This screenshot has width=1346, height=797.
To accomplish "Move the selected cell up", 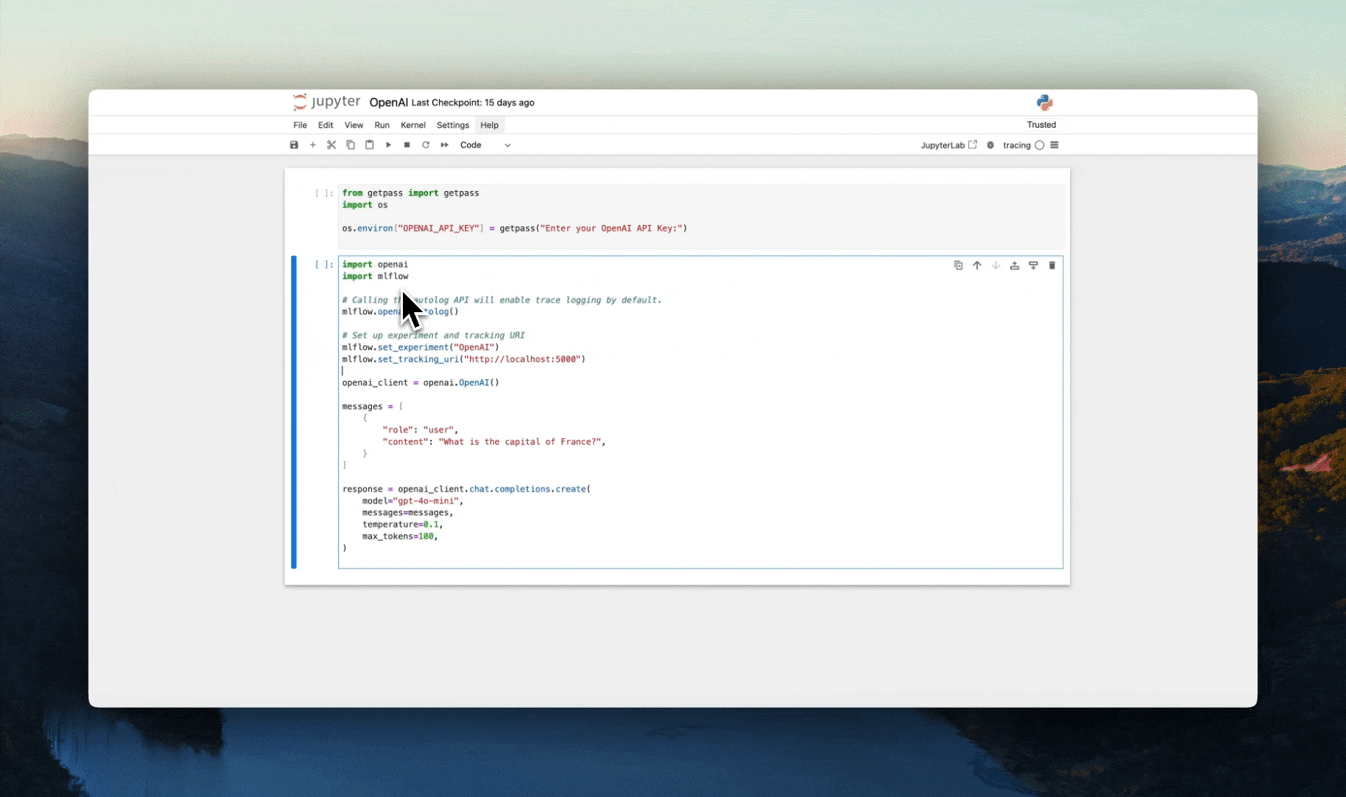I will pyautogui.click(x=977, y=265).
